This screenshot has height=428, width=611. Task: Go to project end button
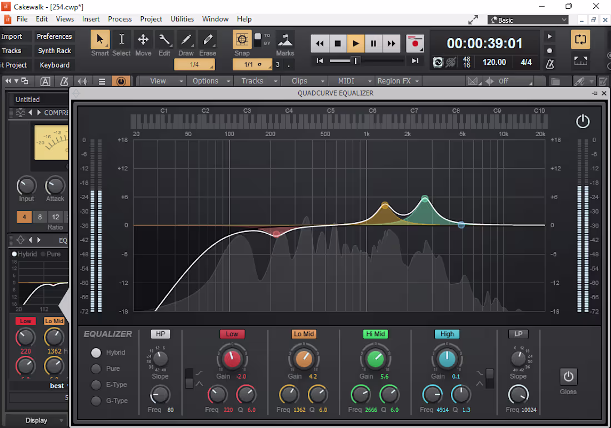(415, 61)
